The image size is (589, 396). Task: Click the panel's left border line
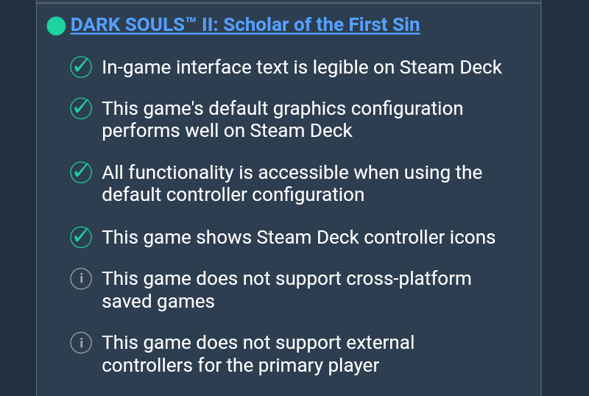tap(37, 199)
